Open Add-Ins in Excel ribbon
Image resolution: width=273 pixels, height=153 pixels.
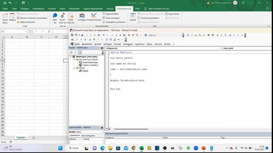55,18
